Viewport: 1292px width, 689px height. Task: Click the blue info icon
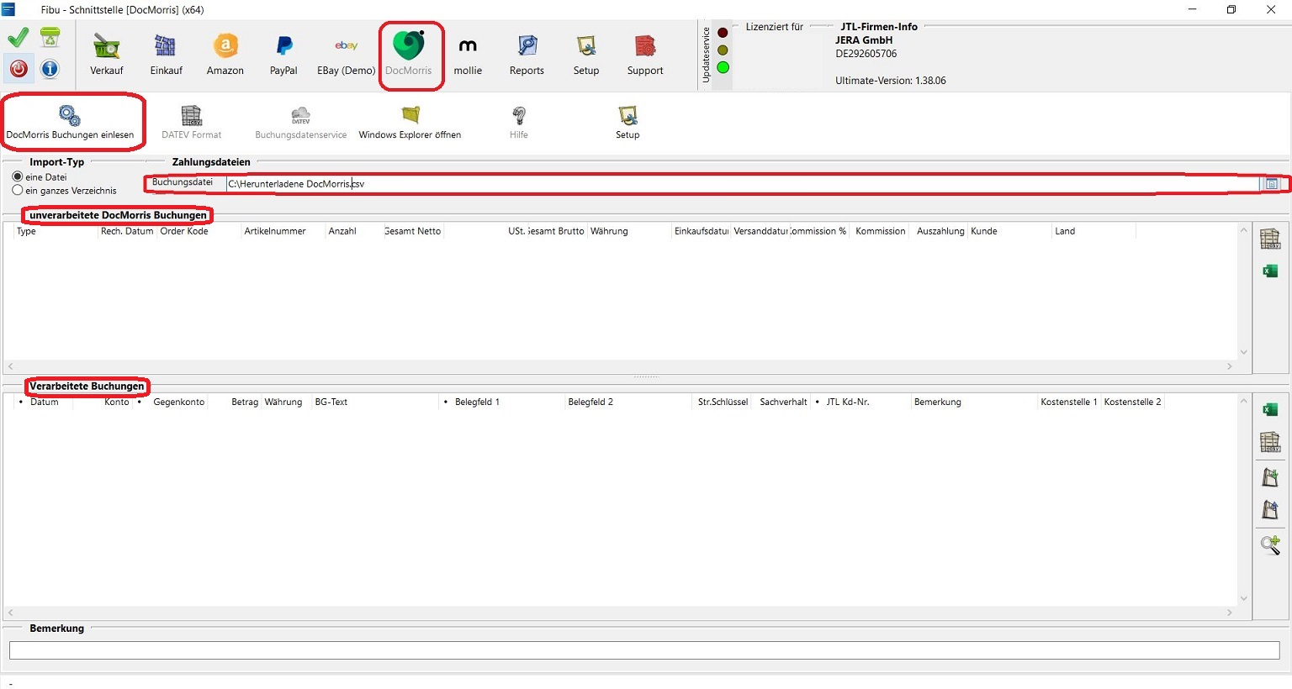point(50,69)
